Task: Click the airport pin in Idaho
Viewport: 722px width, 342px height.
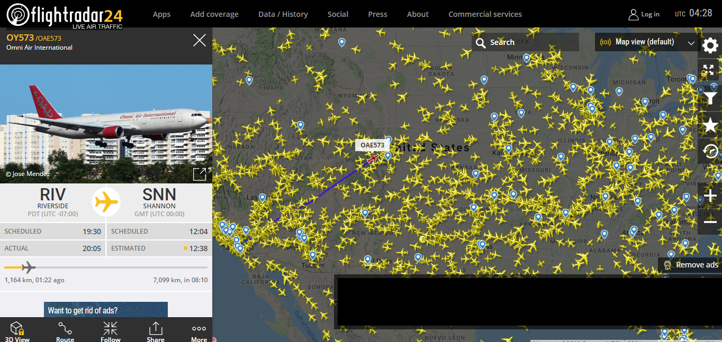Action: point(249,80)
